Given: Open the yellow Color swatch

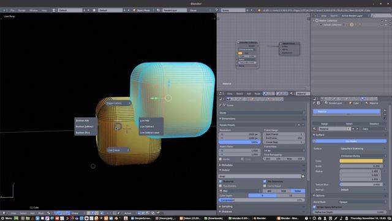Looking at the screenshot, I should 361,161.
